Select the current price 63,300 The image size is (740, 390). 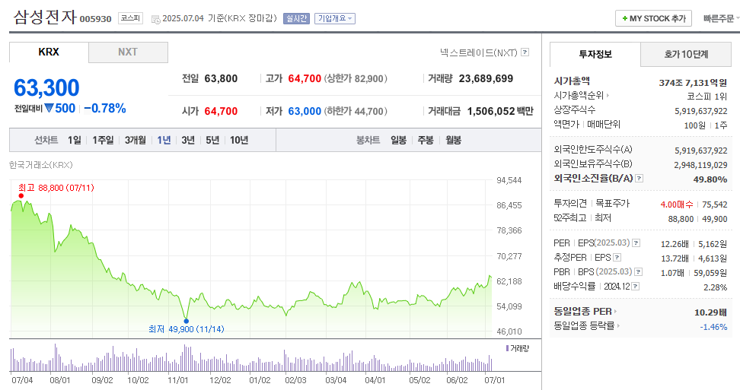[x=46, y=88]
